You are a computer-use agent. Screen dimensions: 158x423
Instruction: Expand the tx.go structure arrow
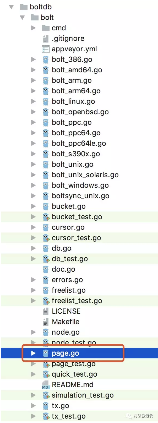tap(33, 406)
